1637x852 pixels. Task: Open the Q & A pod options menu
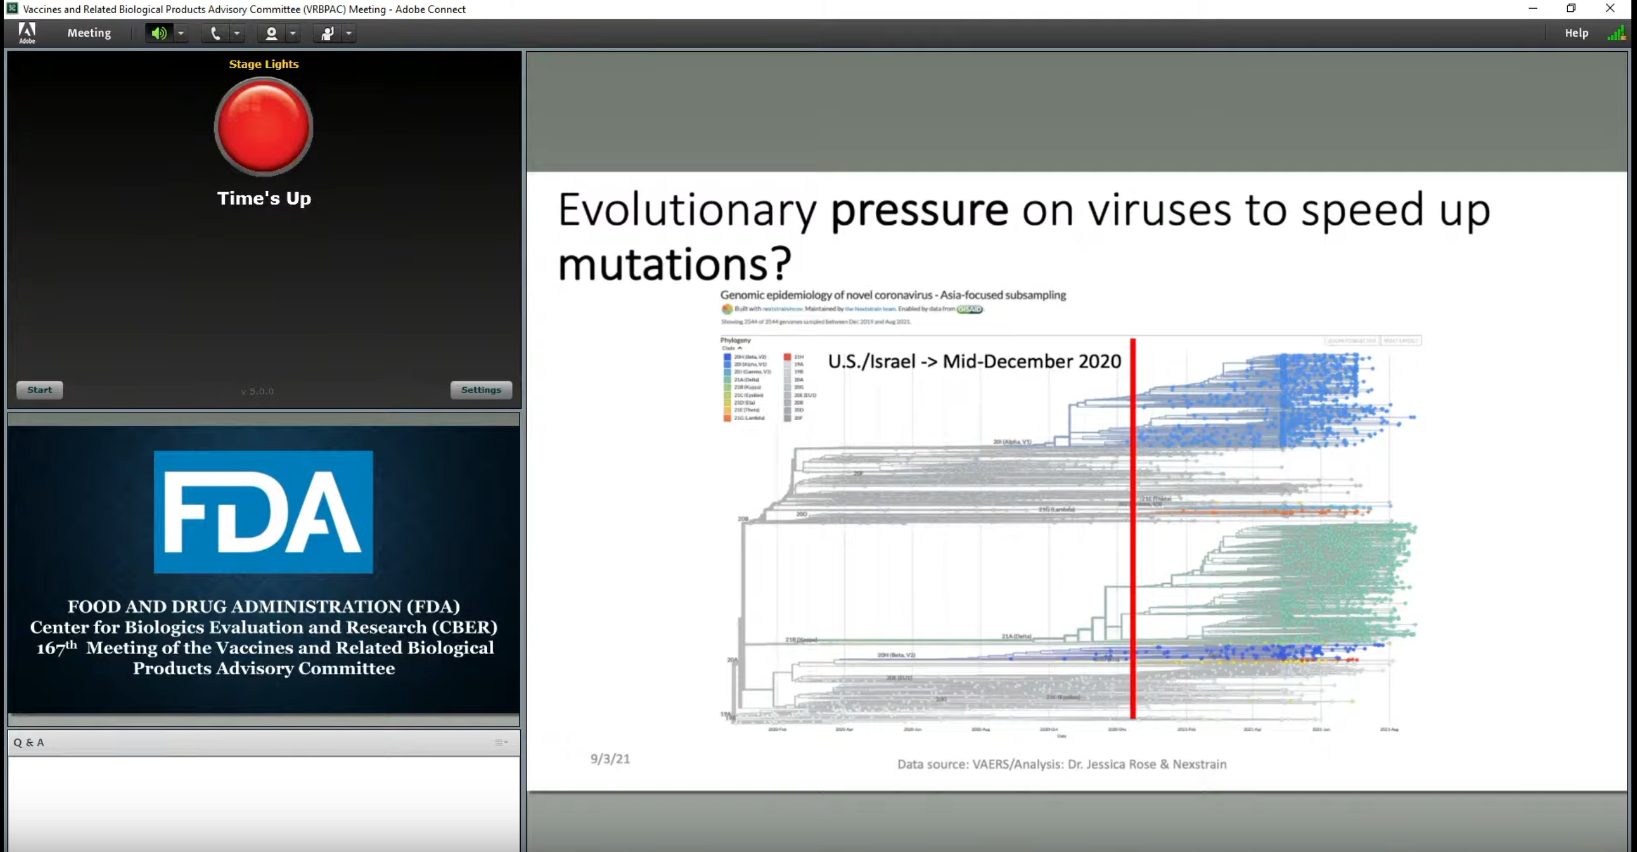click(x=502, y=742)
